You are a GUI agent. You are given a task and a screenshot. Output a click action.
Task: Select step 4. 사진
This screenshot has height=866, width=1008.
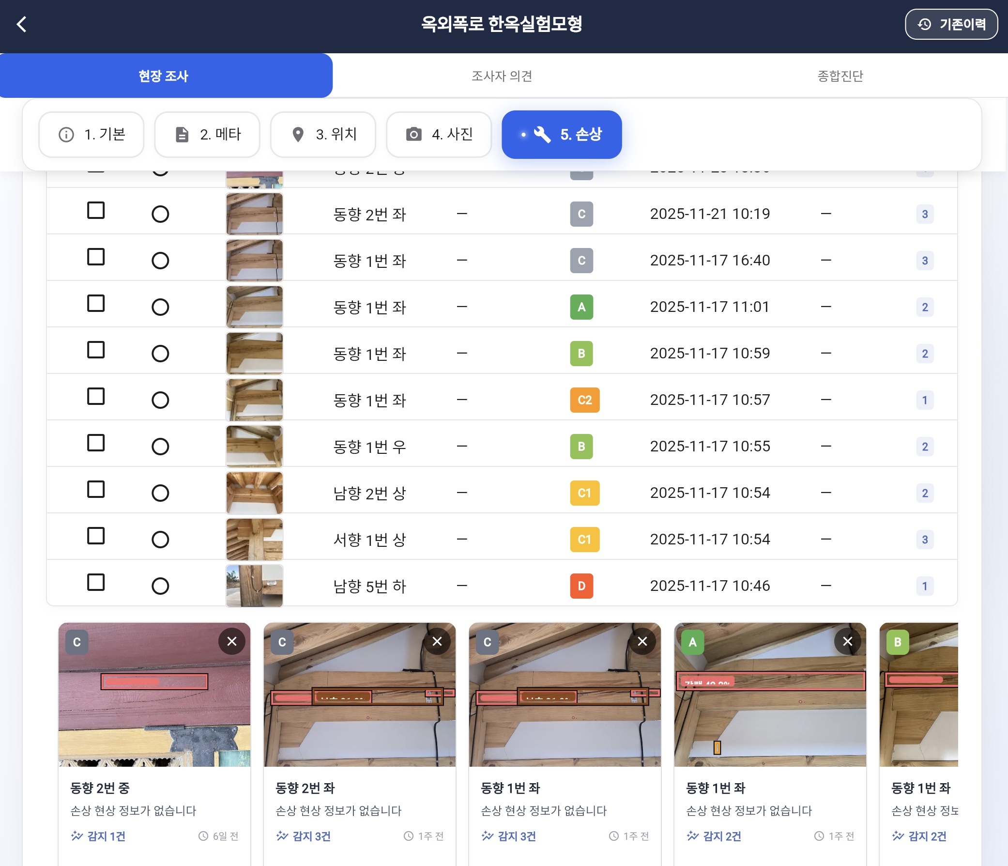pos(438,134)
